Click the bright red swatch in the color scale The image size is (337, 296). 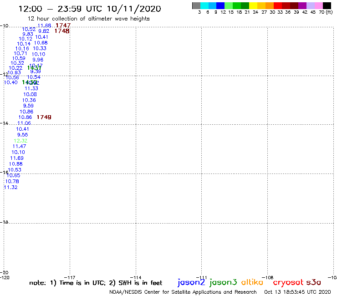click(x=278, y=6)
